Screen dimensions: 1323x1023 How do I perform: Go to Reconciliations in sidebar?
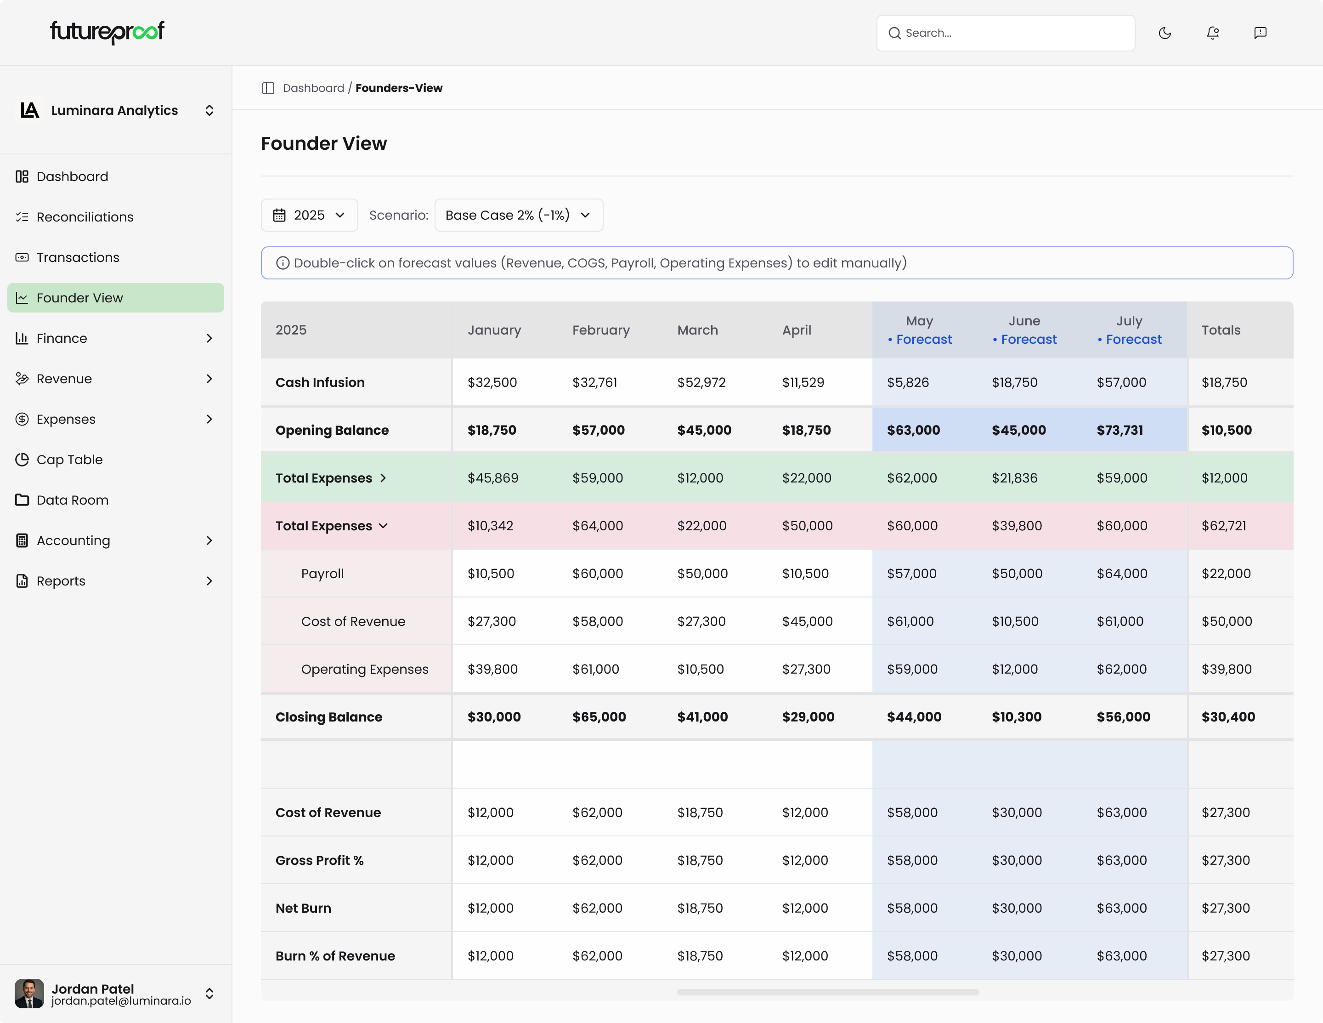click(84, 217)
